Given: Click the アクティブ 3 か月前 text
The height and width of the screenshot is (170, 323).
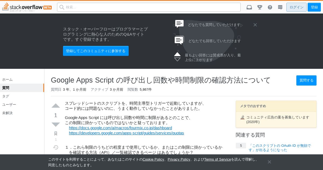Looking at the screenshot, I should (x=107, y=90).
